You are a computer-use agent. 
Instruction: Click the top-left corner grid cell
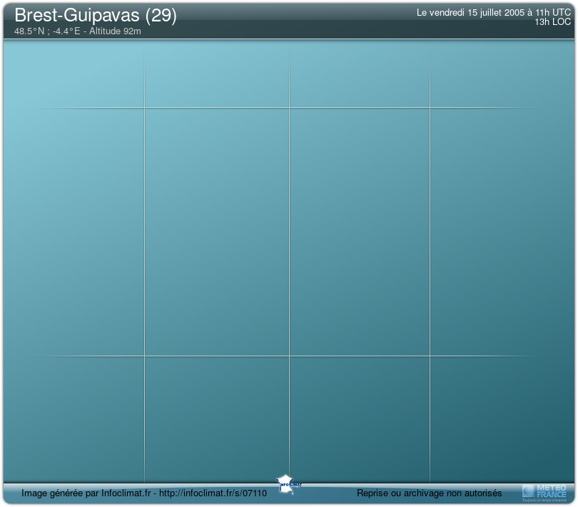click(74, 74)
